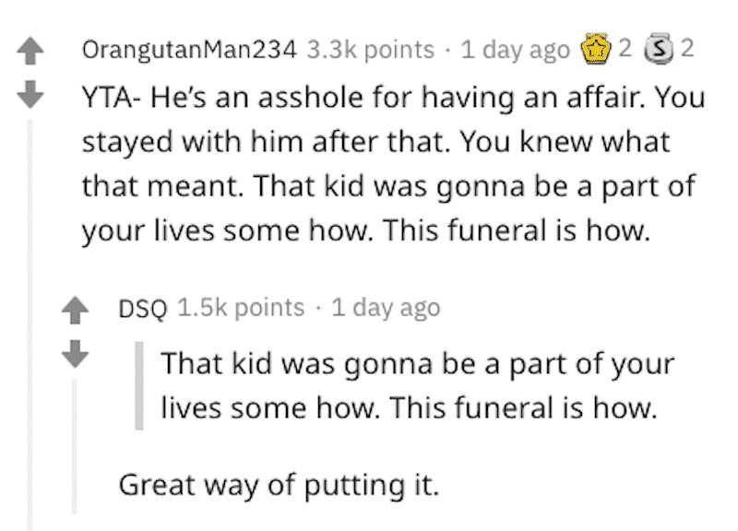Image resolution: width=738 pixels, height=531 pixels.
Task: Collapse OrangutanMan234's comment thread via its thread line
Action: pyautogui.click(x=30, y=324)
